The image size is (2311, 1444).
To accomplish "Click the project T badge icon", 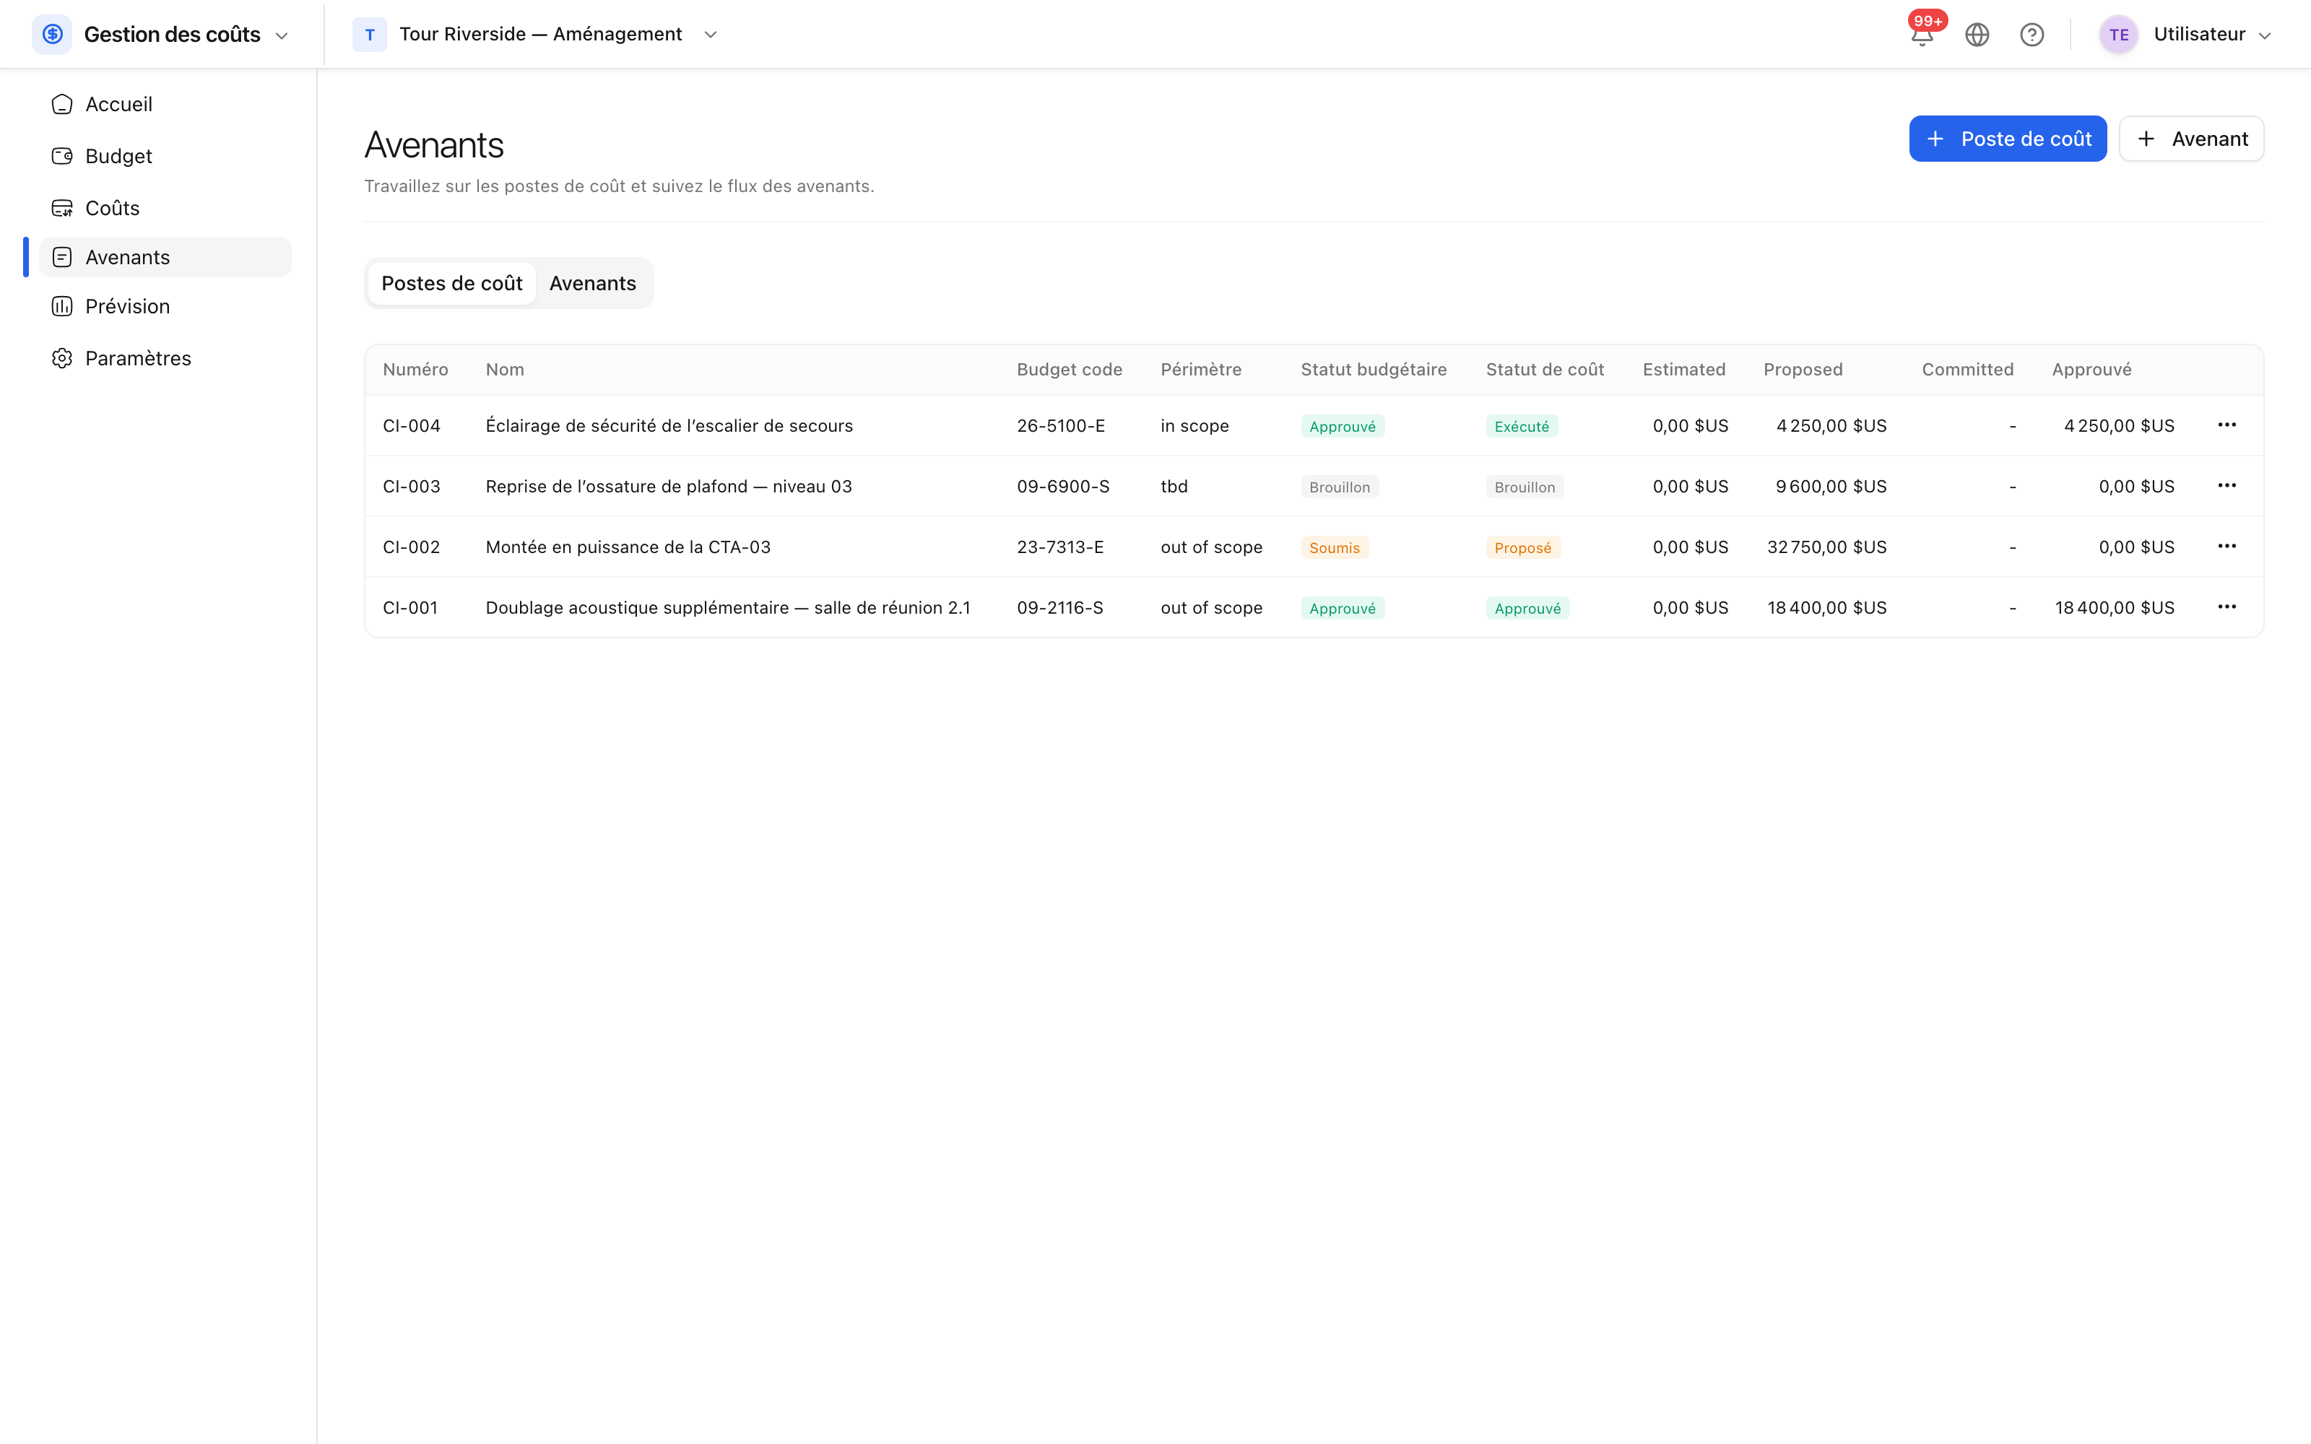I will (x=370, y=35).
